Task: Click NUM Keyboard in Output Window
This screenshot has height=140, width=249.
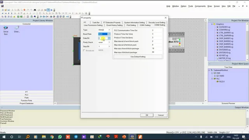Action: (6, 117)
